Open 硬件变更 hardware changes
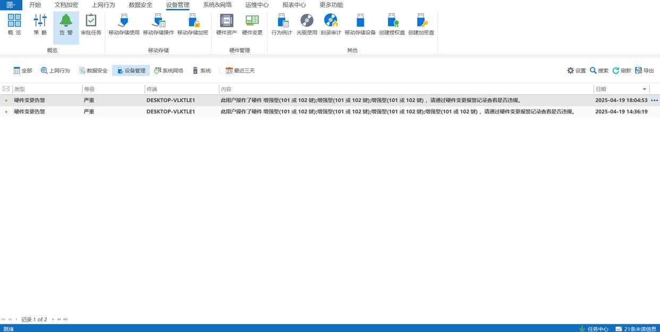660x332 pixels. pos(252,25)
